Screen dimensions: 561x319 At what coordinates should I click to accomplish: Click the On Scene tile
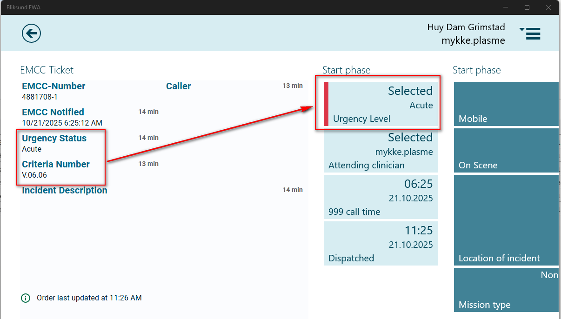[x=506, y=150]
